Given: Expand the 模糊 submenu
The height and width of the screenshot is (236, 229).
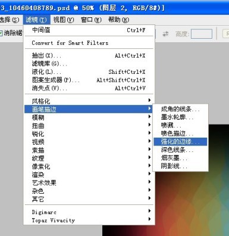Looking at the screenshot, I should tap(89, 117).
